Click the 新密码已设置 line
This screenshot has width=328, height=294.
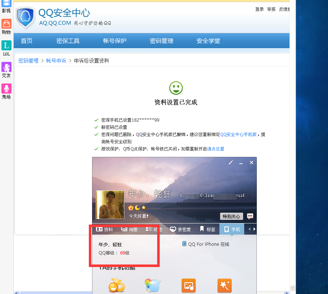[x=114, y=127]
